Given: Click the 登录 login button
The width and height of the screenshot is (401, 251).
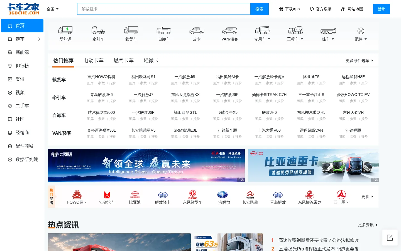Looking at the screenshot, I should coord(382,9).
